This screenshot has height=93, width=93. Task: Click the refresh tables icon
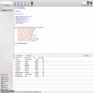click(18, 92)
